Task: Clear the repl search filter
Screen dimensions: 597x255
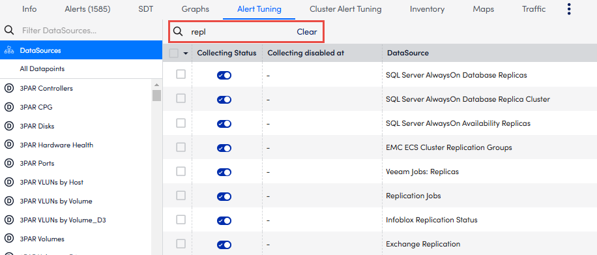Action: (306, 32)
